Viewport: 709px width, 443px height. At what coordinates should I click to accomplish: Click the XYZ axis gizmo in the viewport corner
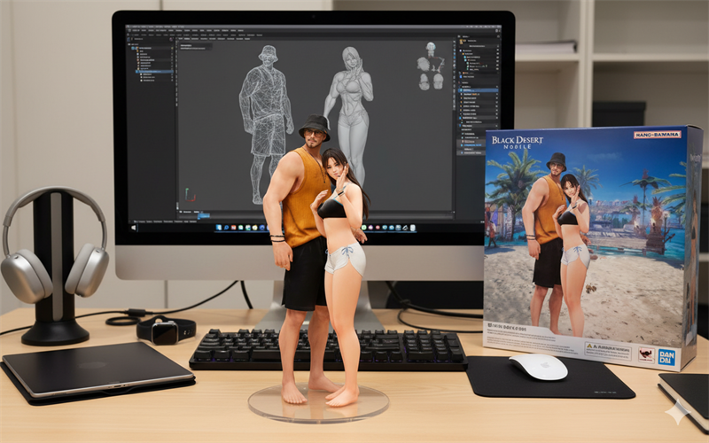coord(190,196)
